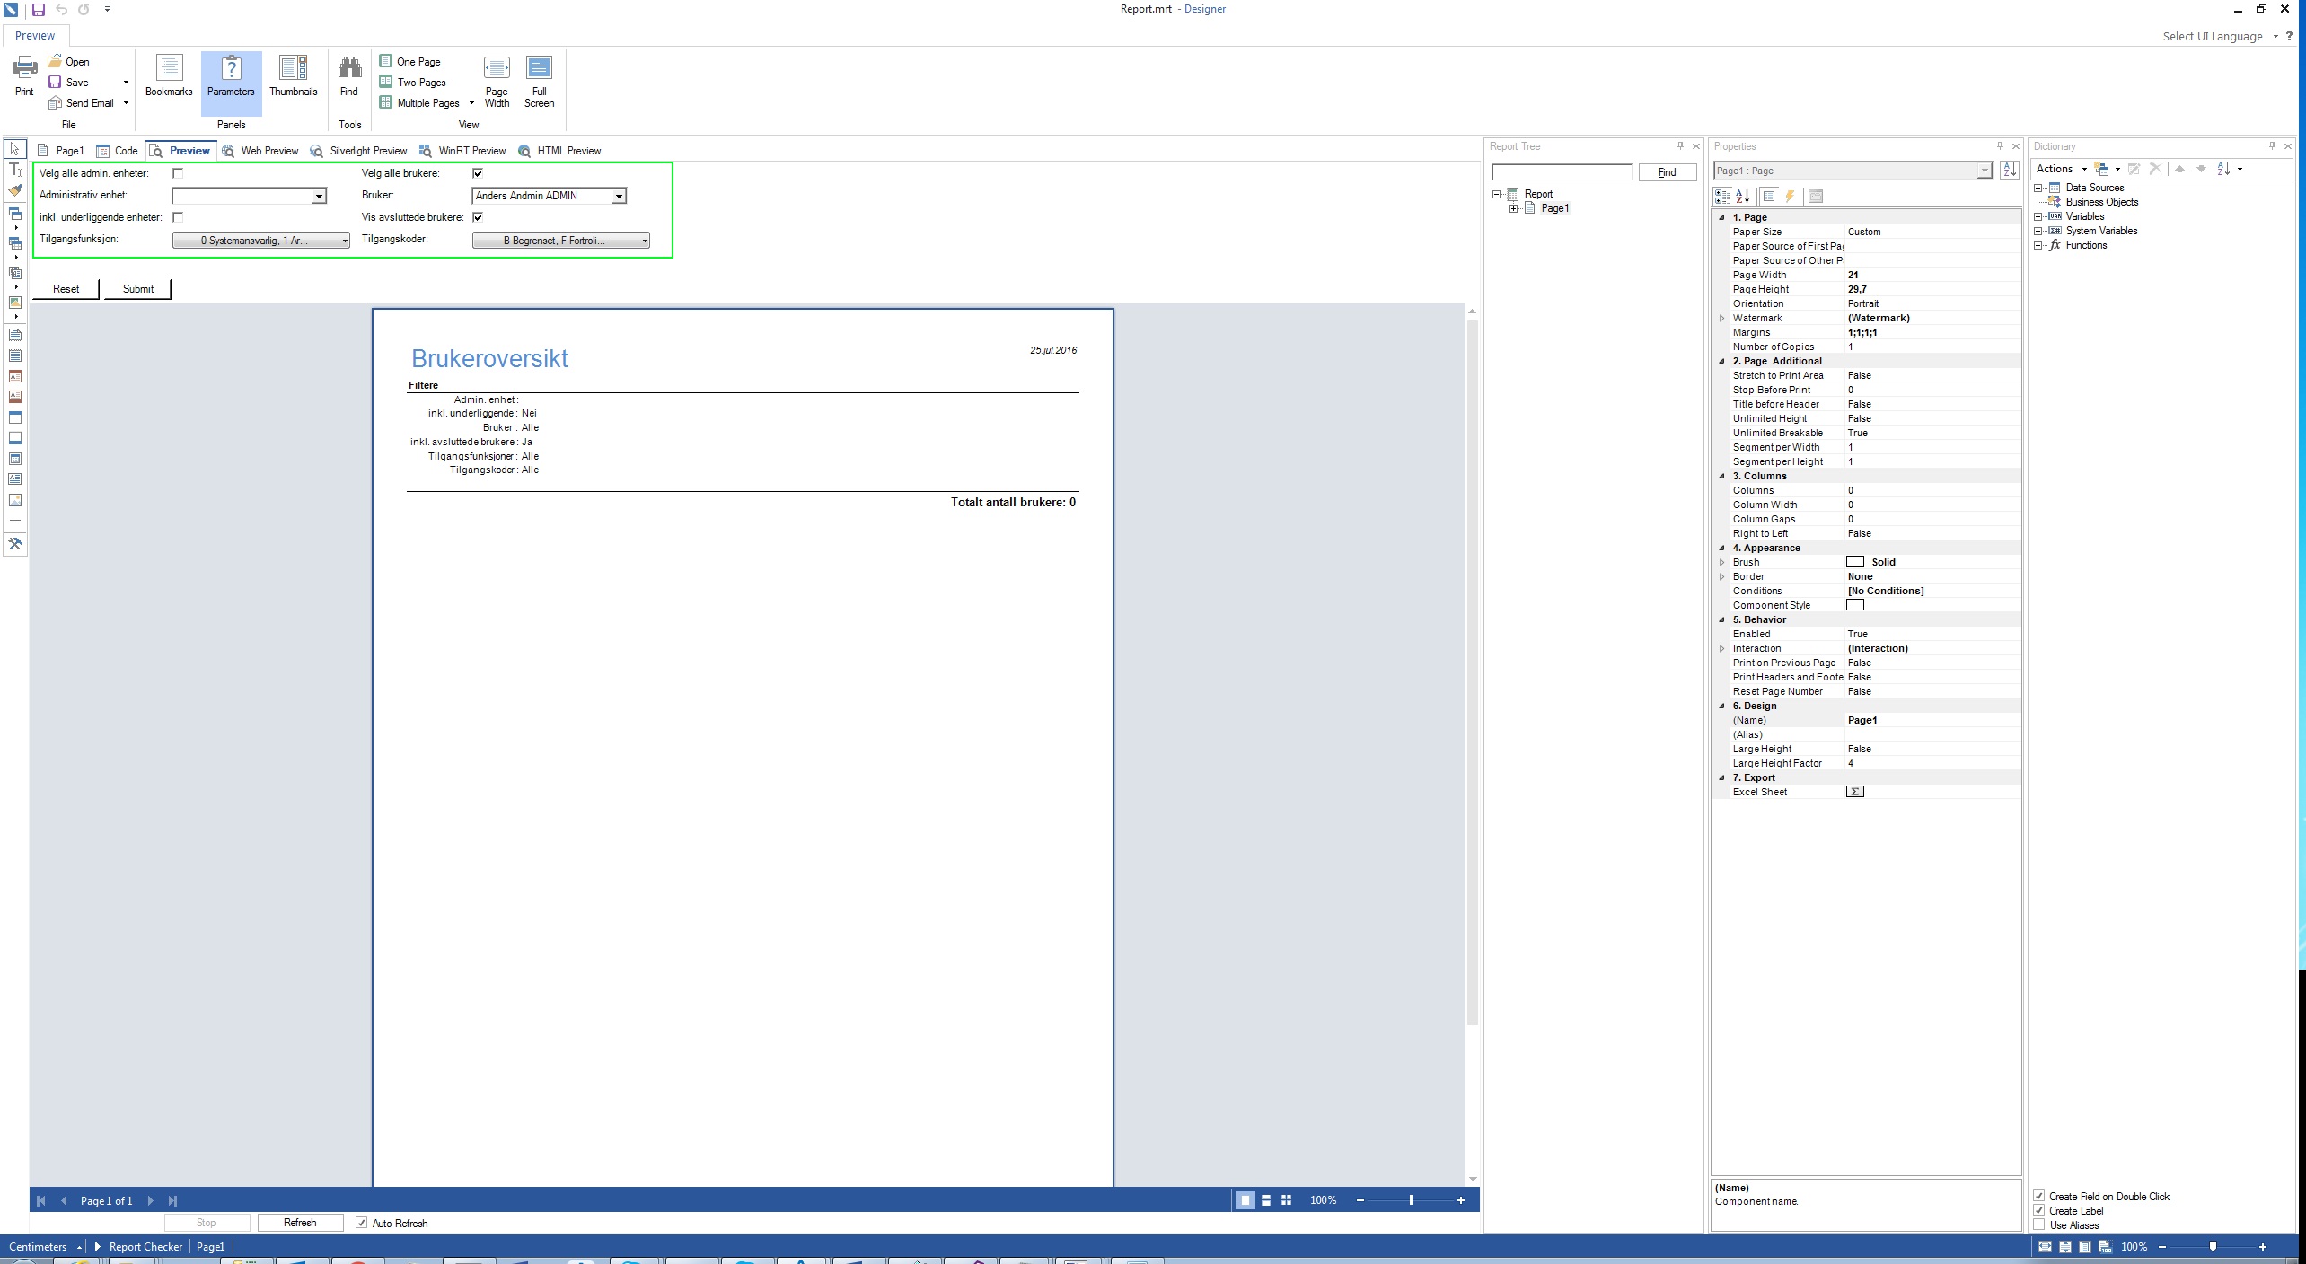
Task: Open the Bruker dropdown
Action: coord(619,196)
